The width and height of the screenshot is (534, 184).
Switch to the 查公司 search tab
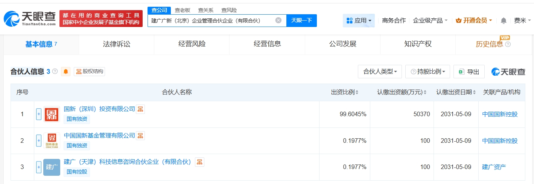pyautogui.click(x=159, y=10)
